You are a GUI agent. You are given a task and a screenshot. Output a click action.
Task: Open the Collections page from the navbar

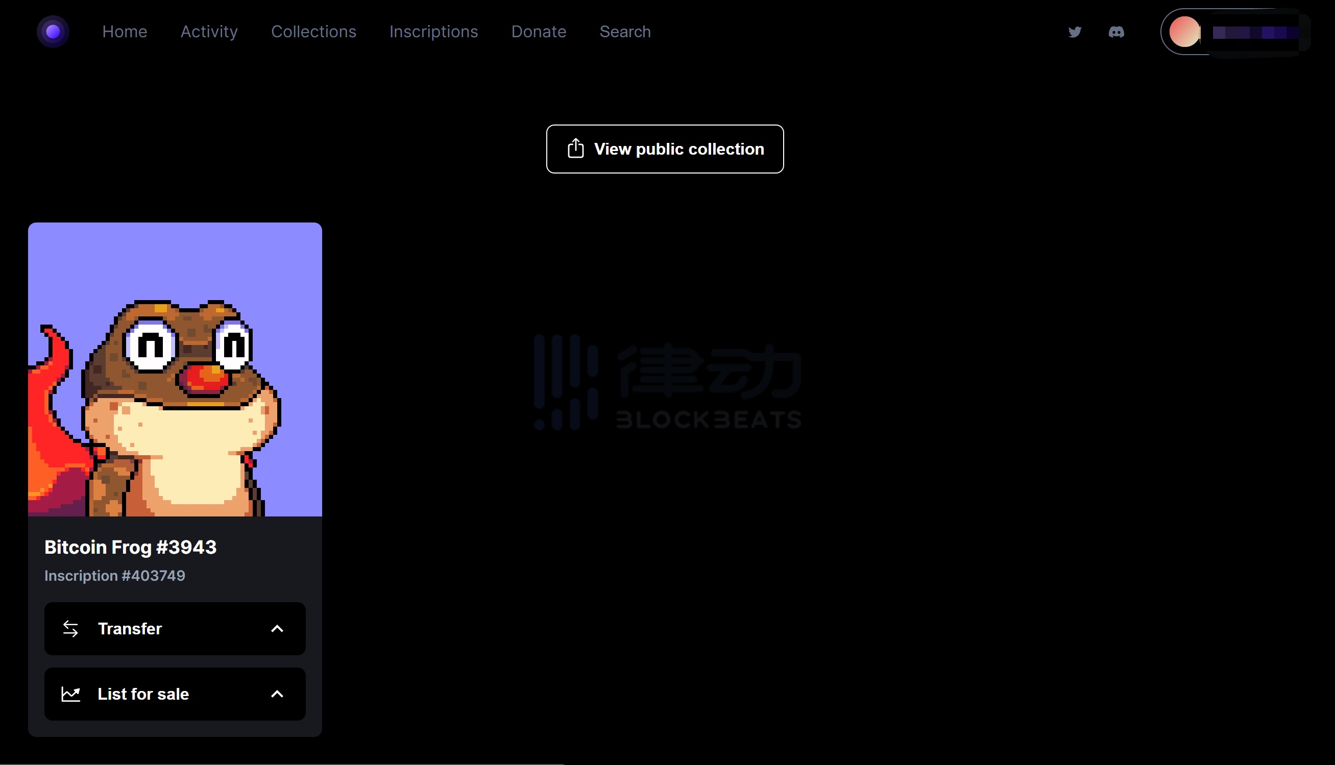pos(313,32)
